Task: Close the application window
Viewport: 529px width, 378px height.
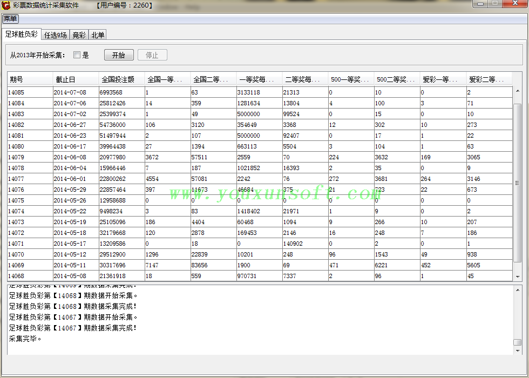Action: pos(515,3)
